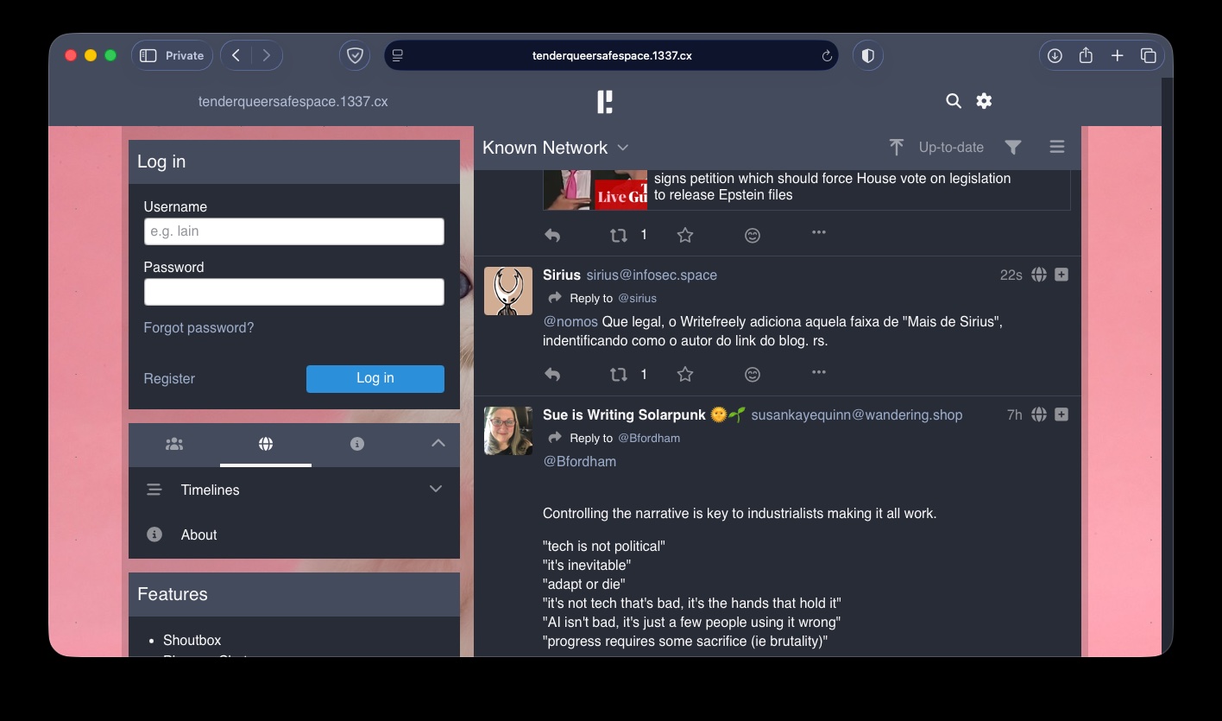Toggle expand on Sirius's post
Image resolution: width=1222 pixels, height=721 pixels.
(x=1061, y=275)
